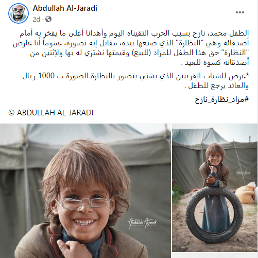
Task: Click the Abdullah Al-Jaradi author name
Action: pyautogui.click(x=65, y=8)
